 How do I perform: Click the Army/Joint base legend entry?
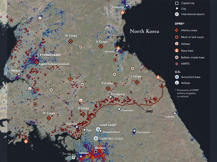(192, 77)
